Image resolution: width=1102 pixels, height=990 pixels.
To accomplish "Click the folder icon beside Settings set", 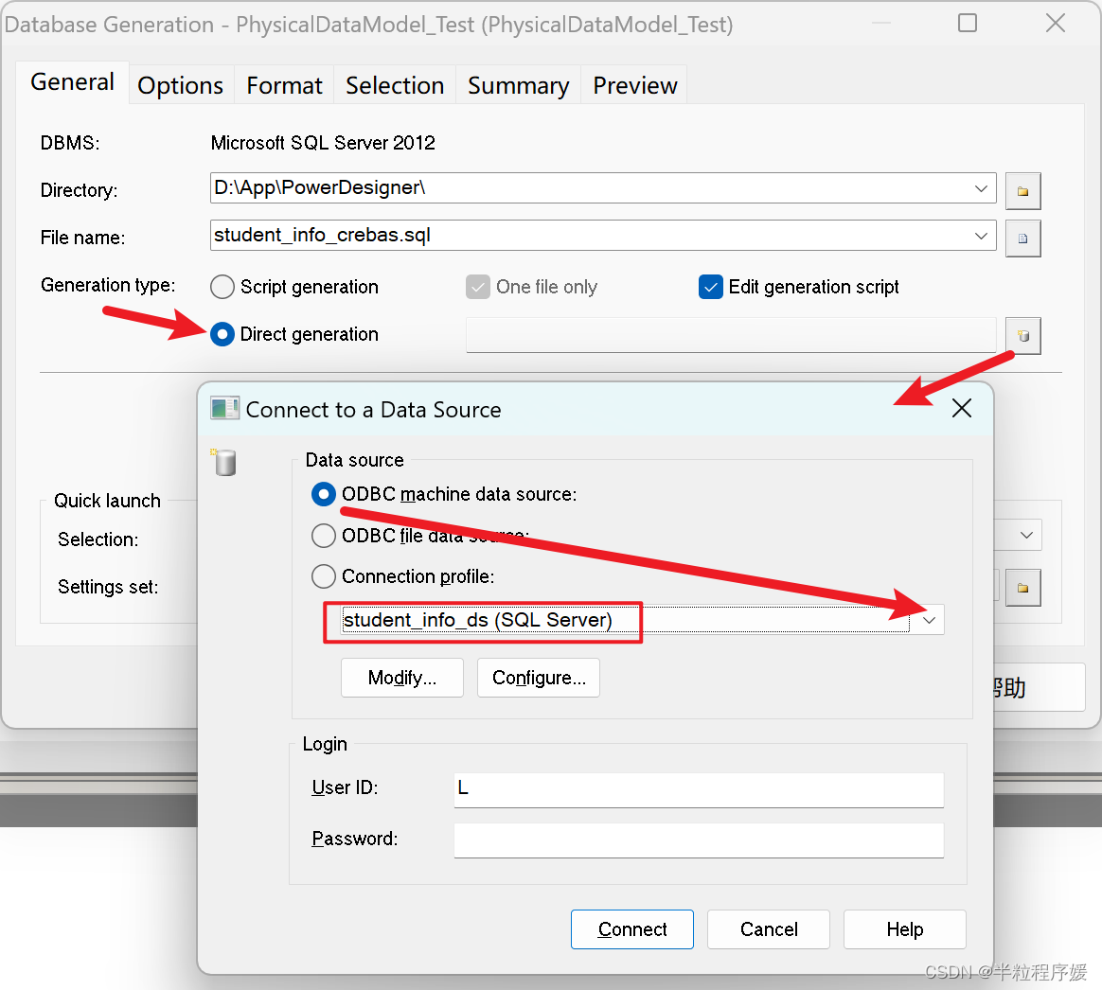I will pyautogui.click(x=1023, y=587).
